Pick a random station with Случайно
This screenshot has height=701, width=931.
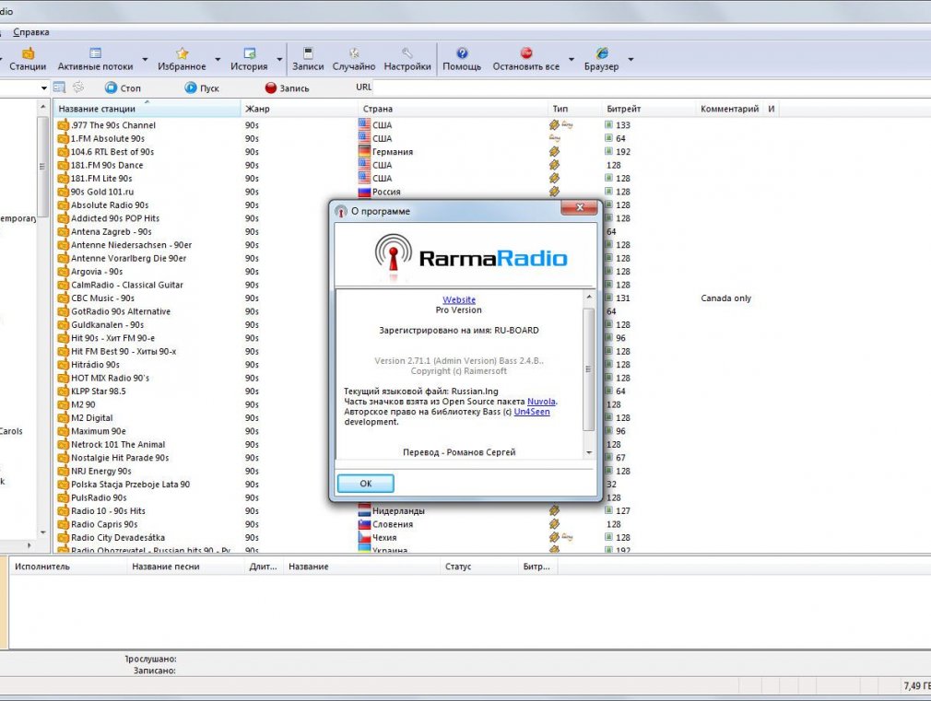tap(354, 59)
